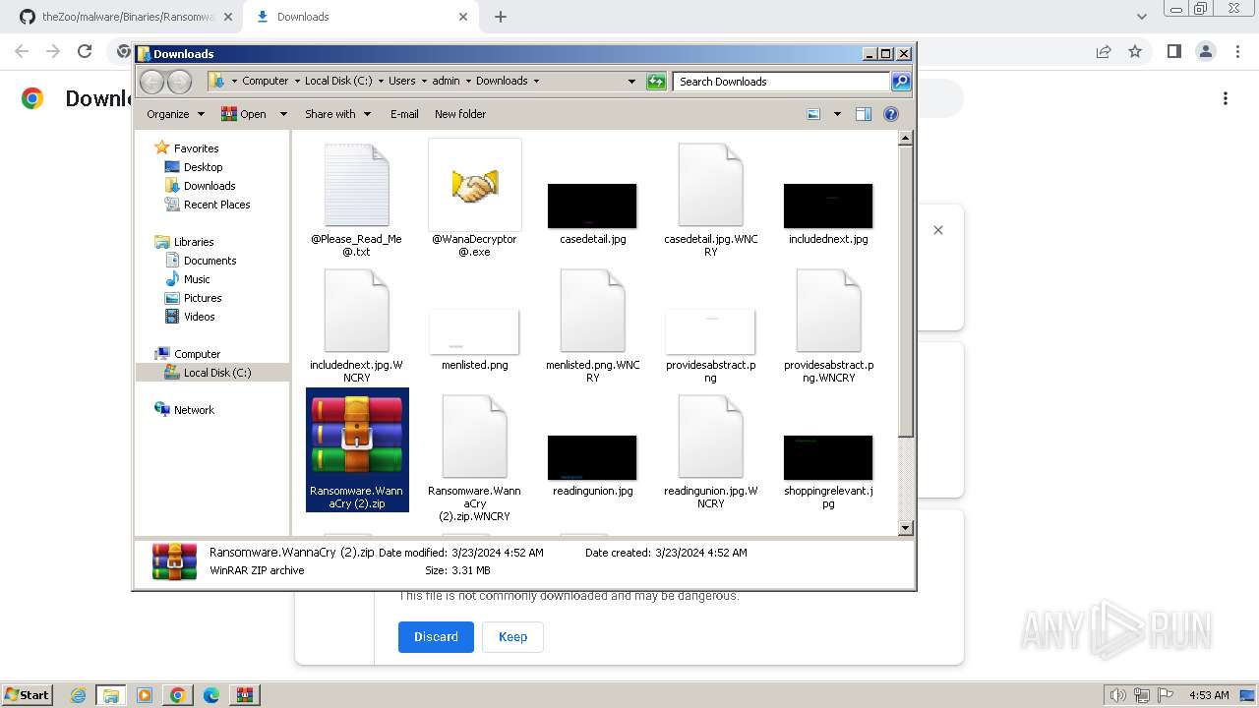Select the readingunion.jpg thumbnail
Screen dimensions: 1259x708
click(x=592, y=457)
